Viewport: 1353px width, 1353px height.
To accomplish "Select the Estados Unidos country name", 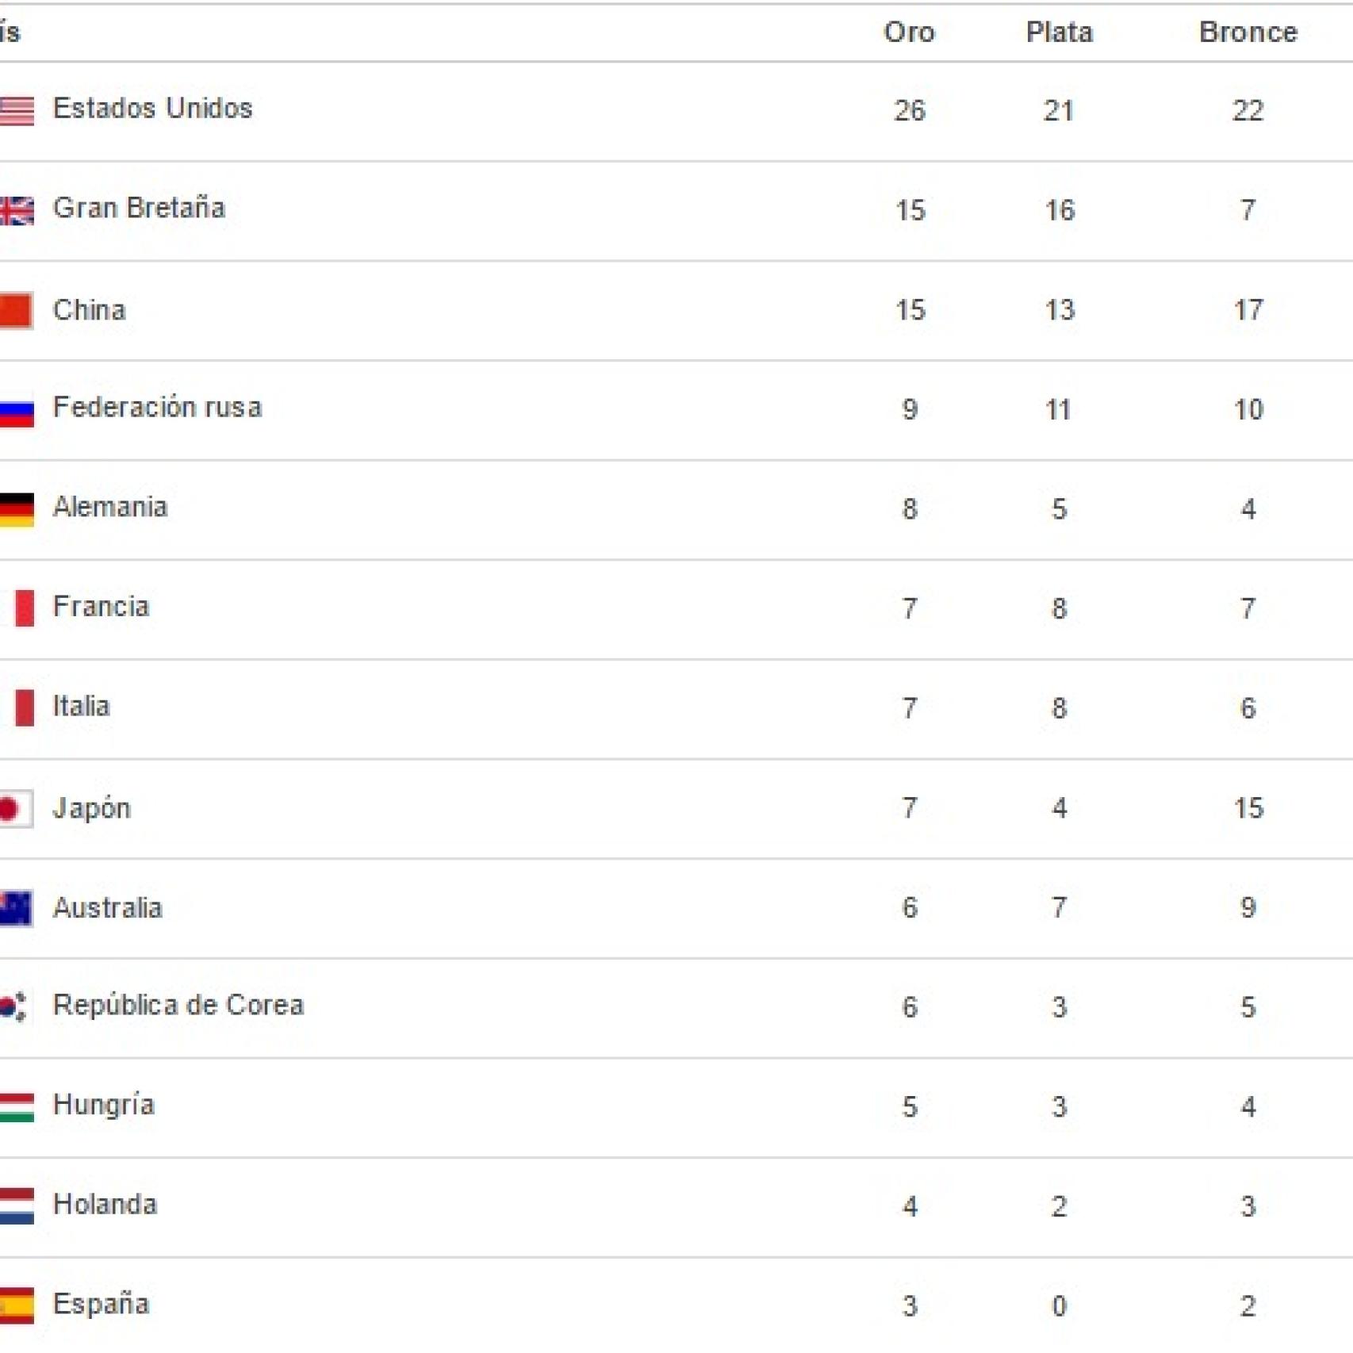I will point(152,109).
